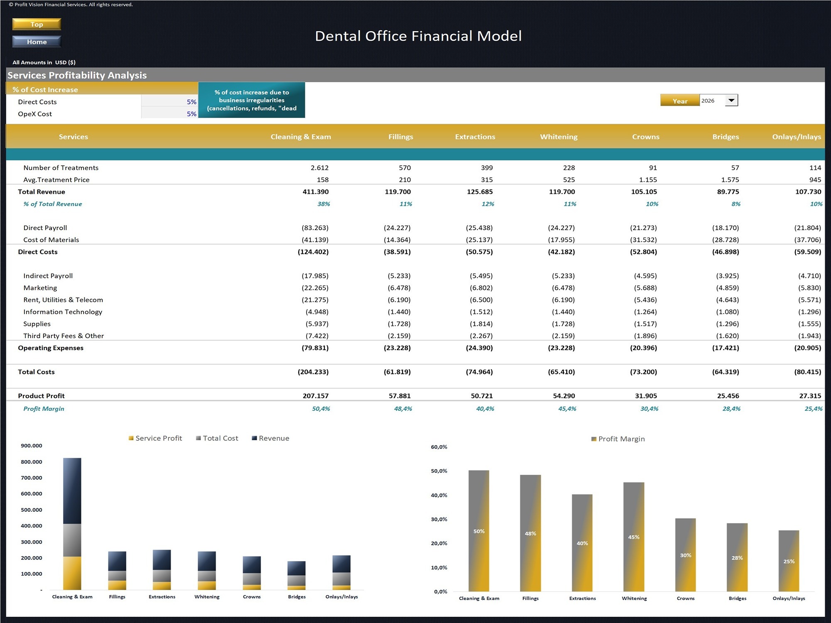This screenshot has height=623, width=831.
Task: Click the blue Home button
Action: (37, 42)
